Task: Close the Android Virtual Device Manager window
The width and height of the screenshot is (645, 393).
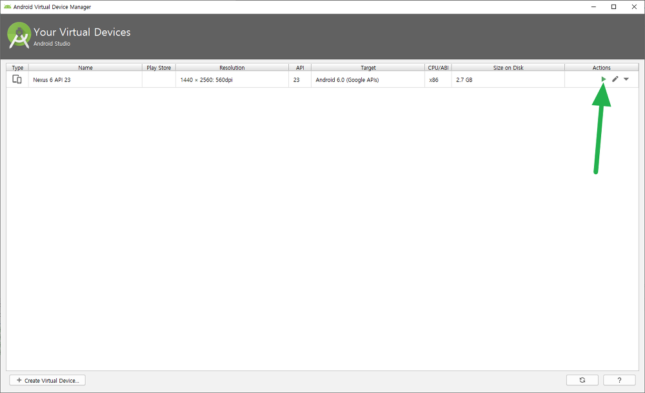Action: click(634, 6)
